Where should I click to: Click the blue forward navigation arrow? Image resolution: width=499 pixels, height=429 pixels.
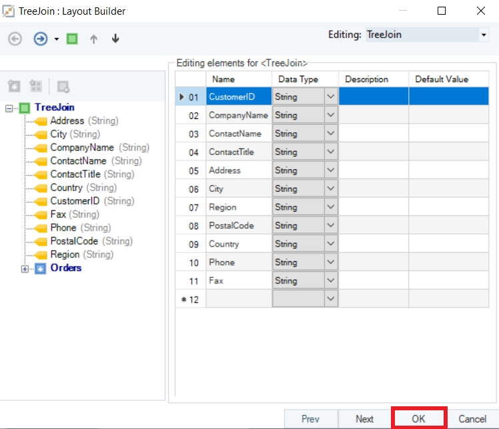point(40,39)
